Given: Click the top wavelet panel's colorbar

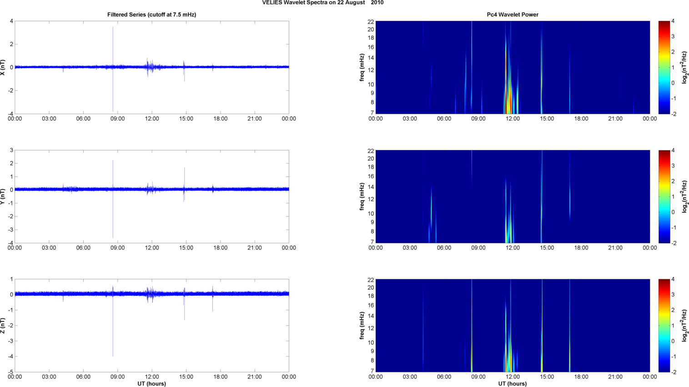Looking at the screenshot, I should [664, 67].
